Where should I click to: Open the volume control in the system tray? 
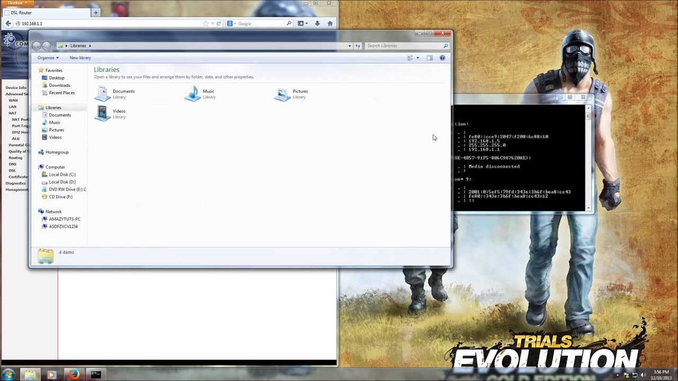[x=643, y=375]
